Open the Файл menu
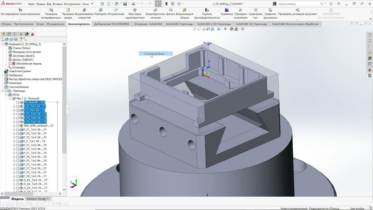 tap(31, 4)
